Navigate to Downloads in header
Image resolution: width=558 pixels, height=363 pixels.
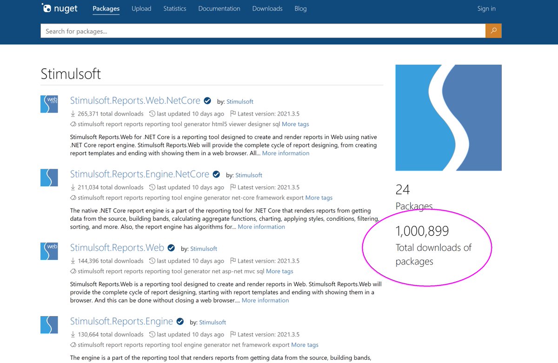point(267,9)
